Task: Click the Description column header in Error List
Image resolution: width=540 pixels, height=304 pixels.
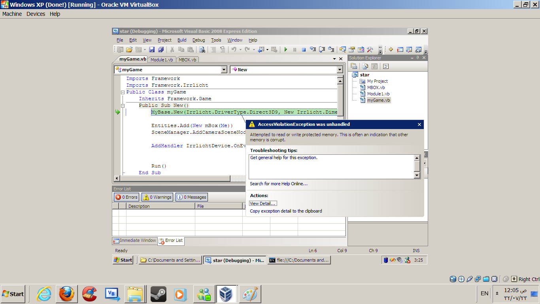Action: tap(160, 206)
